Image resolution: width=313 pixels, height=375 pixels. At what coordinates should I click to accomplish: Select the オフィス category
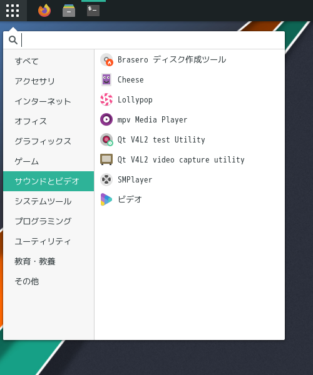pos(49,121)
